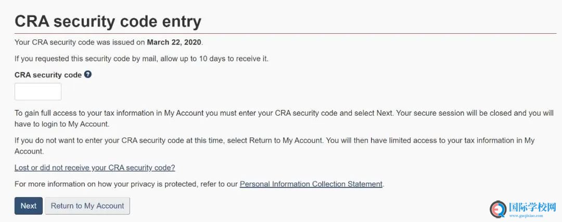This screenshot has height=222, width=562.
Task: Select the Return to My Account button
Action: click(x=87, y=206)
